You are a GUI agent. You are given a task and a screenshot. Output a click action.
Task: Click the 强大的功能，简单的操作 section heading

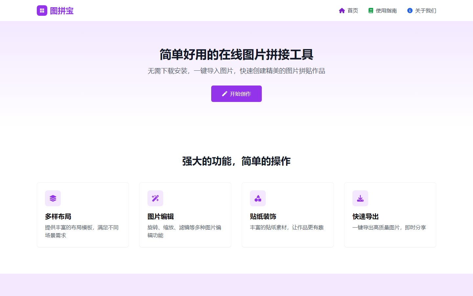[x=236, y=161]
